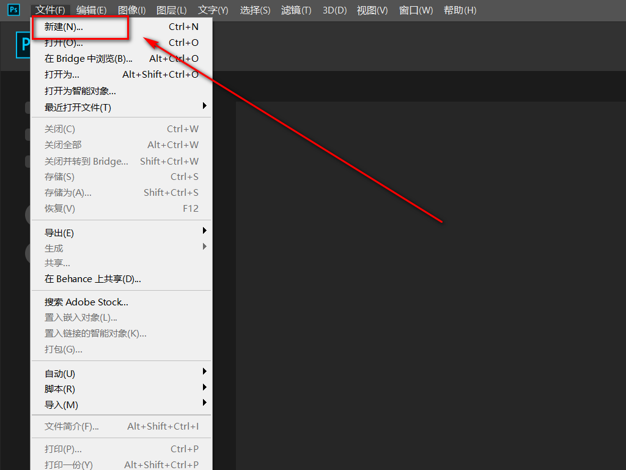
Task: Click 存储(S) menu entry
Action: coord(122,177)
